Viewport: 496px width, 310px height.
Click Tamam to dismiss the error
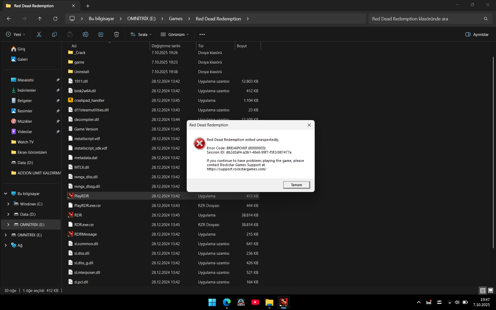click(296, 185)
